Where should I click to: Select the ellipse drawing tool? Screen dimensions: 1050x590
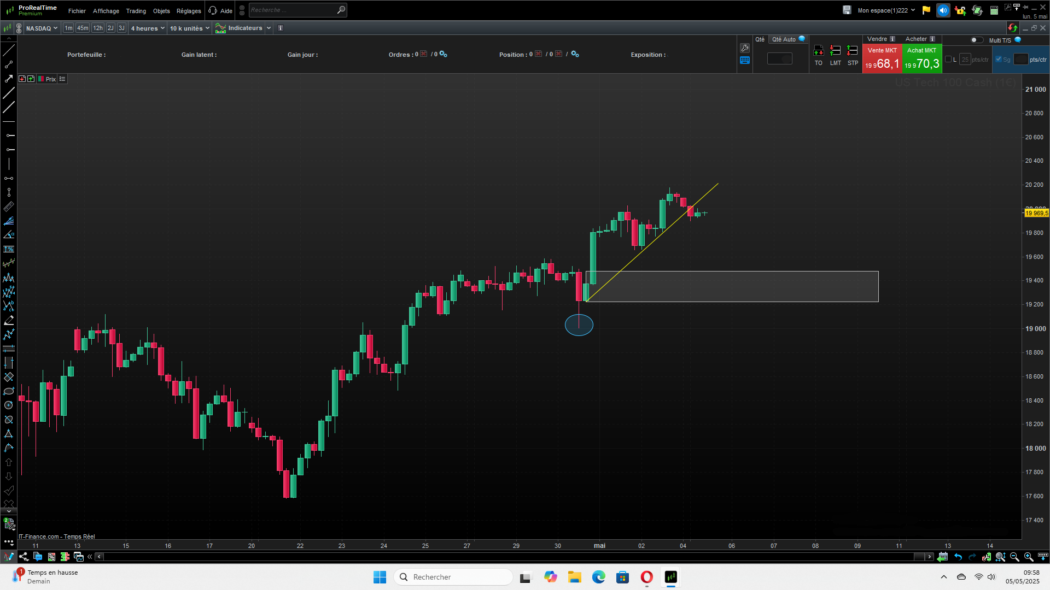9,391
